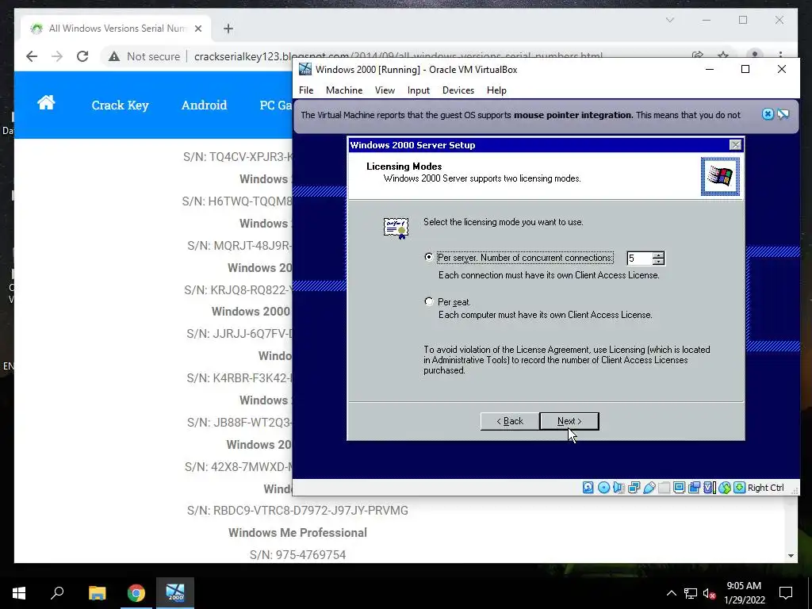Click the webpage scrollbar down arrow
The height and width of the screenshot is (609, 812).
tap(791, 556)
